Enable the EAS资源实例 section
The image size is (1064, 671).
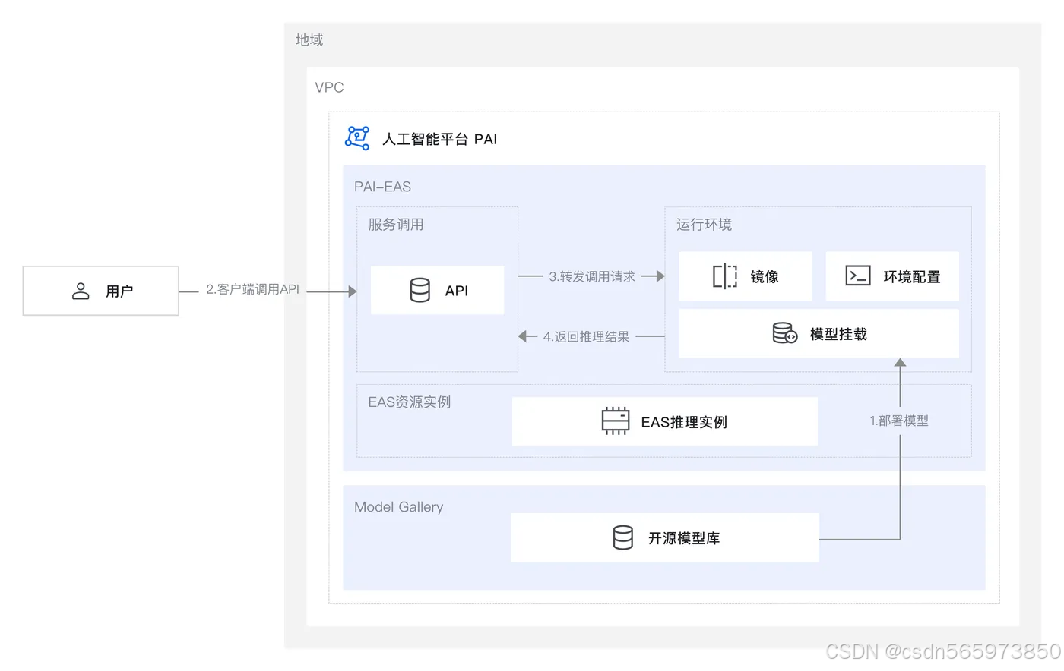(408, 402)
